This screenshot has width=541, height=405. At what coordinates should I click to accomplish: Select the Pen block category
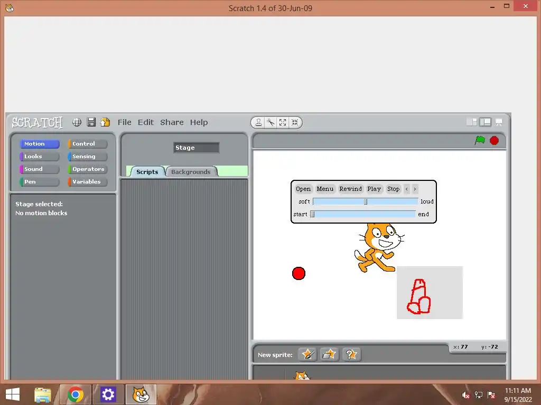pos(40,182)
